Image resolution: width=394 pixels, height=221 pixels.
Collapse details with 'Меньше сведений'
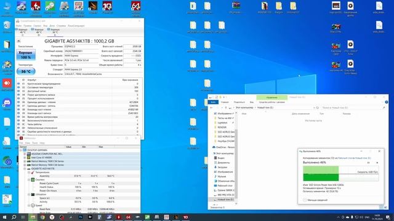[x=315, y=200]
